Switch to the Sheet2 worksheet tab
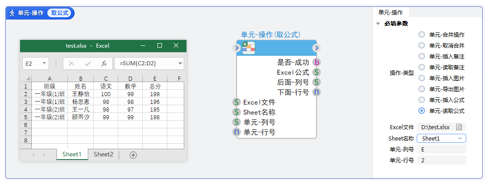This screenshot has width=489, height=185. [x=103, y=155]
